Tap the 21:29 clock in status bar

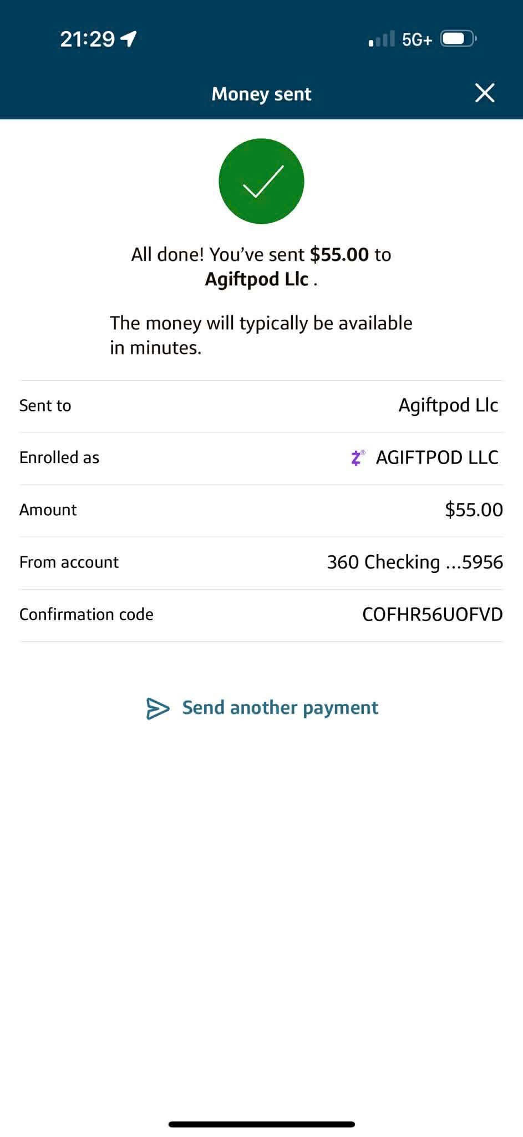point(87,39)
